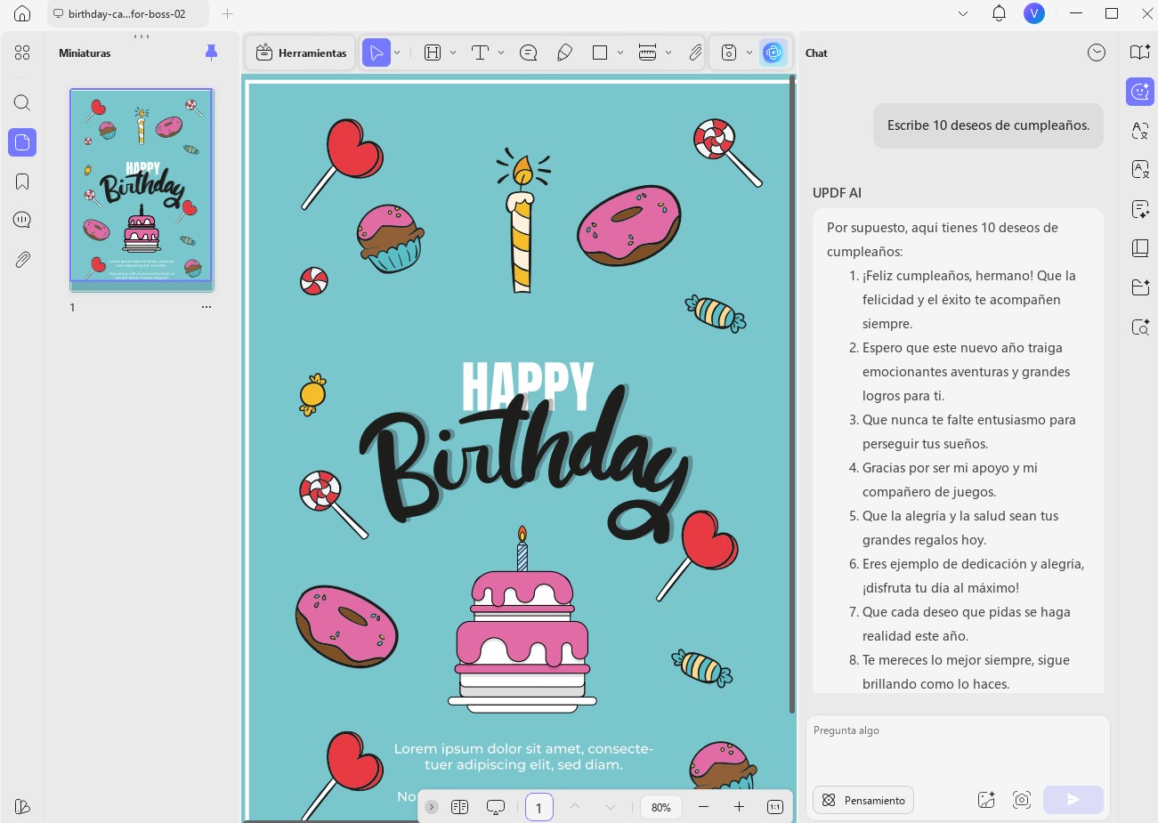Viewport: 1158px width, 823px height.
Task: Click the document vertical scrollbar
Action: 792,396
